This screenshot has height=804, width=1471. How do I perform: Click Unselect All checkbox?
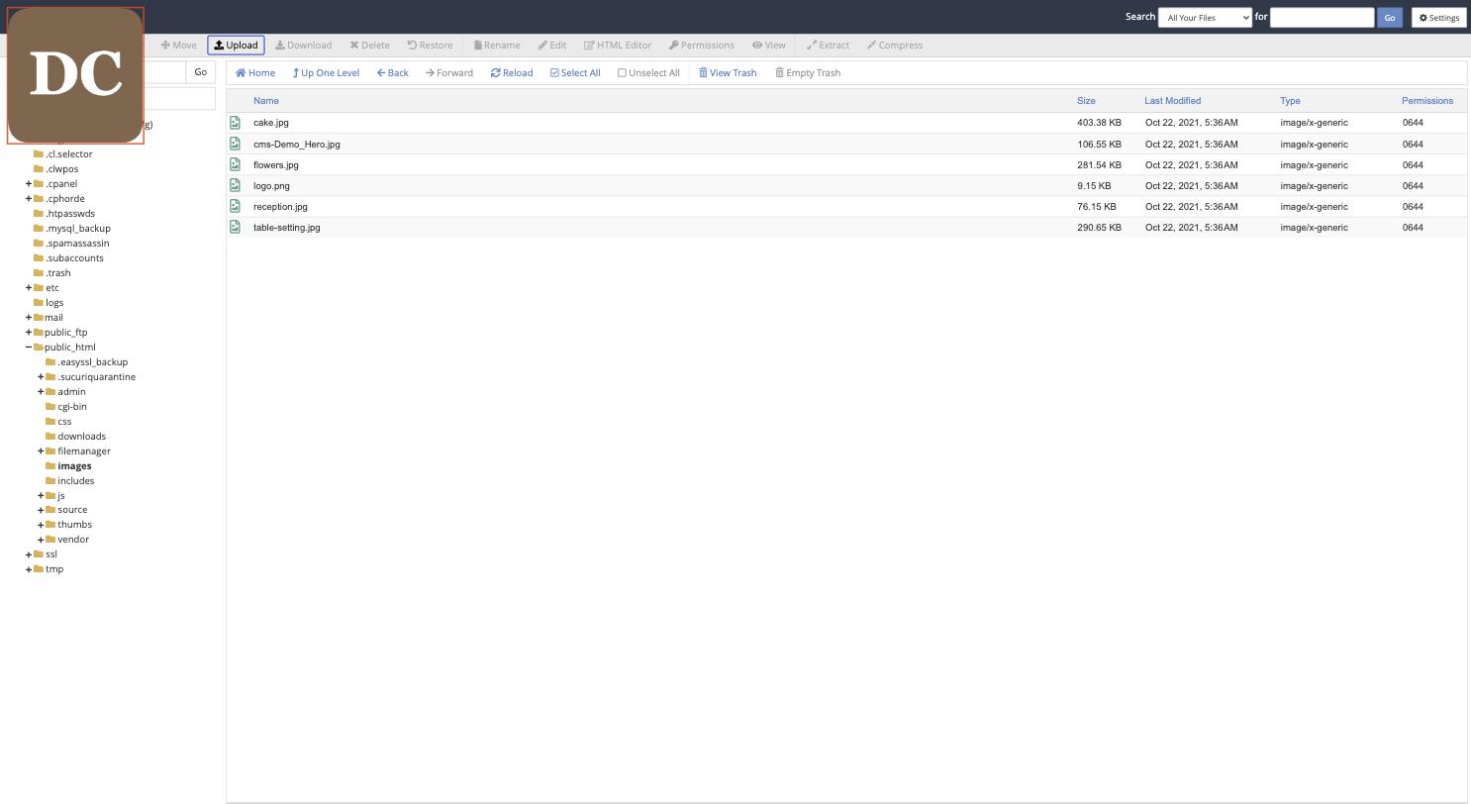(648, 72)
